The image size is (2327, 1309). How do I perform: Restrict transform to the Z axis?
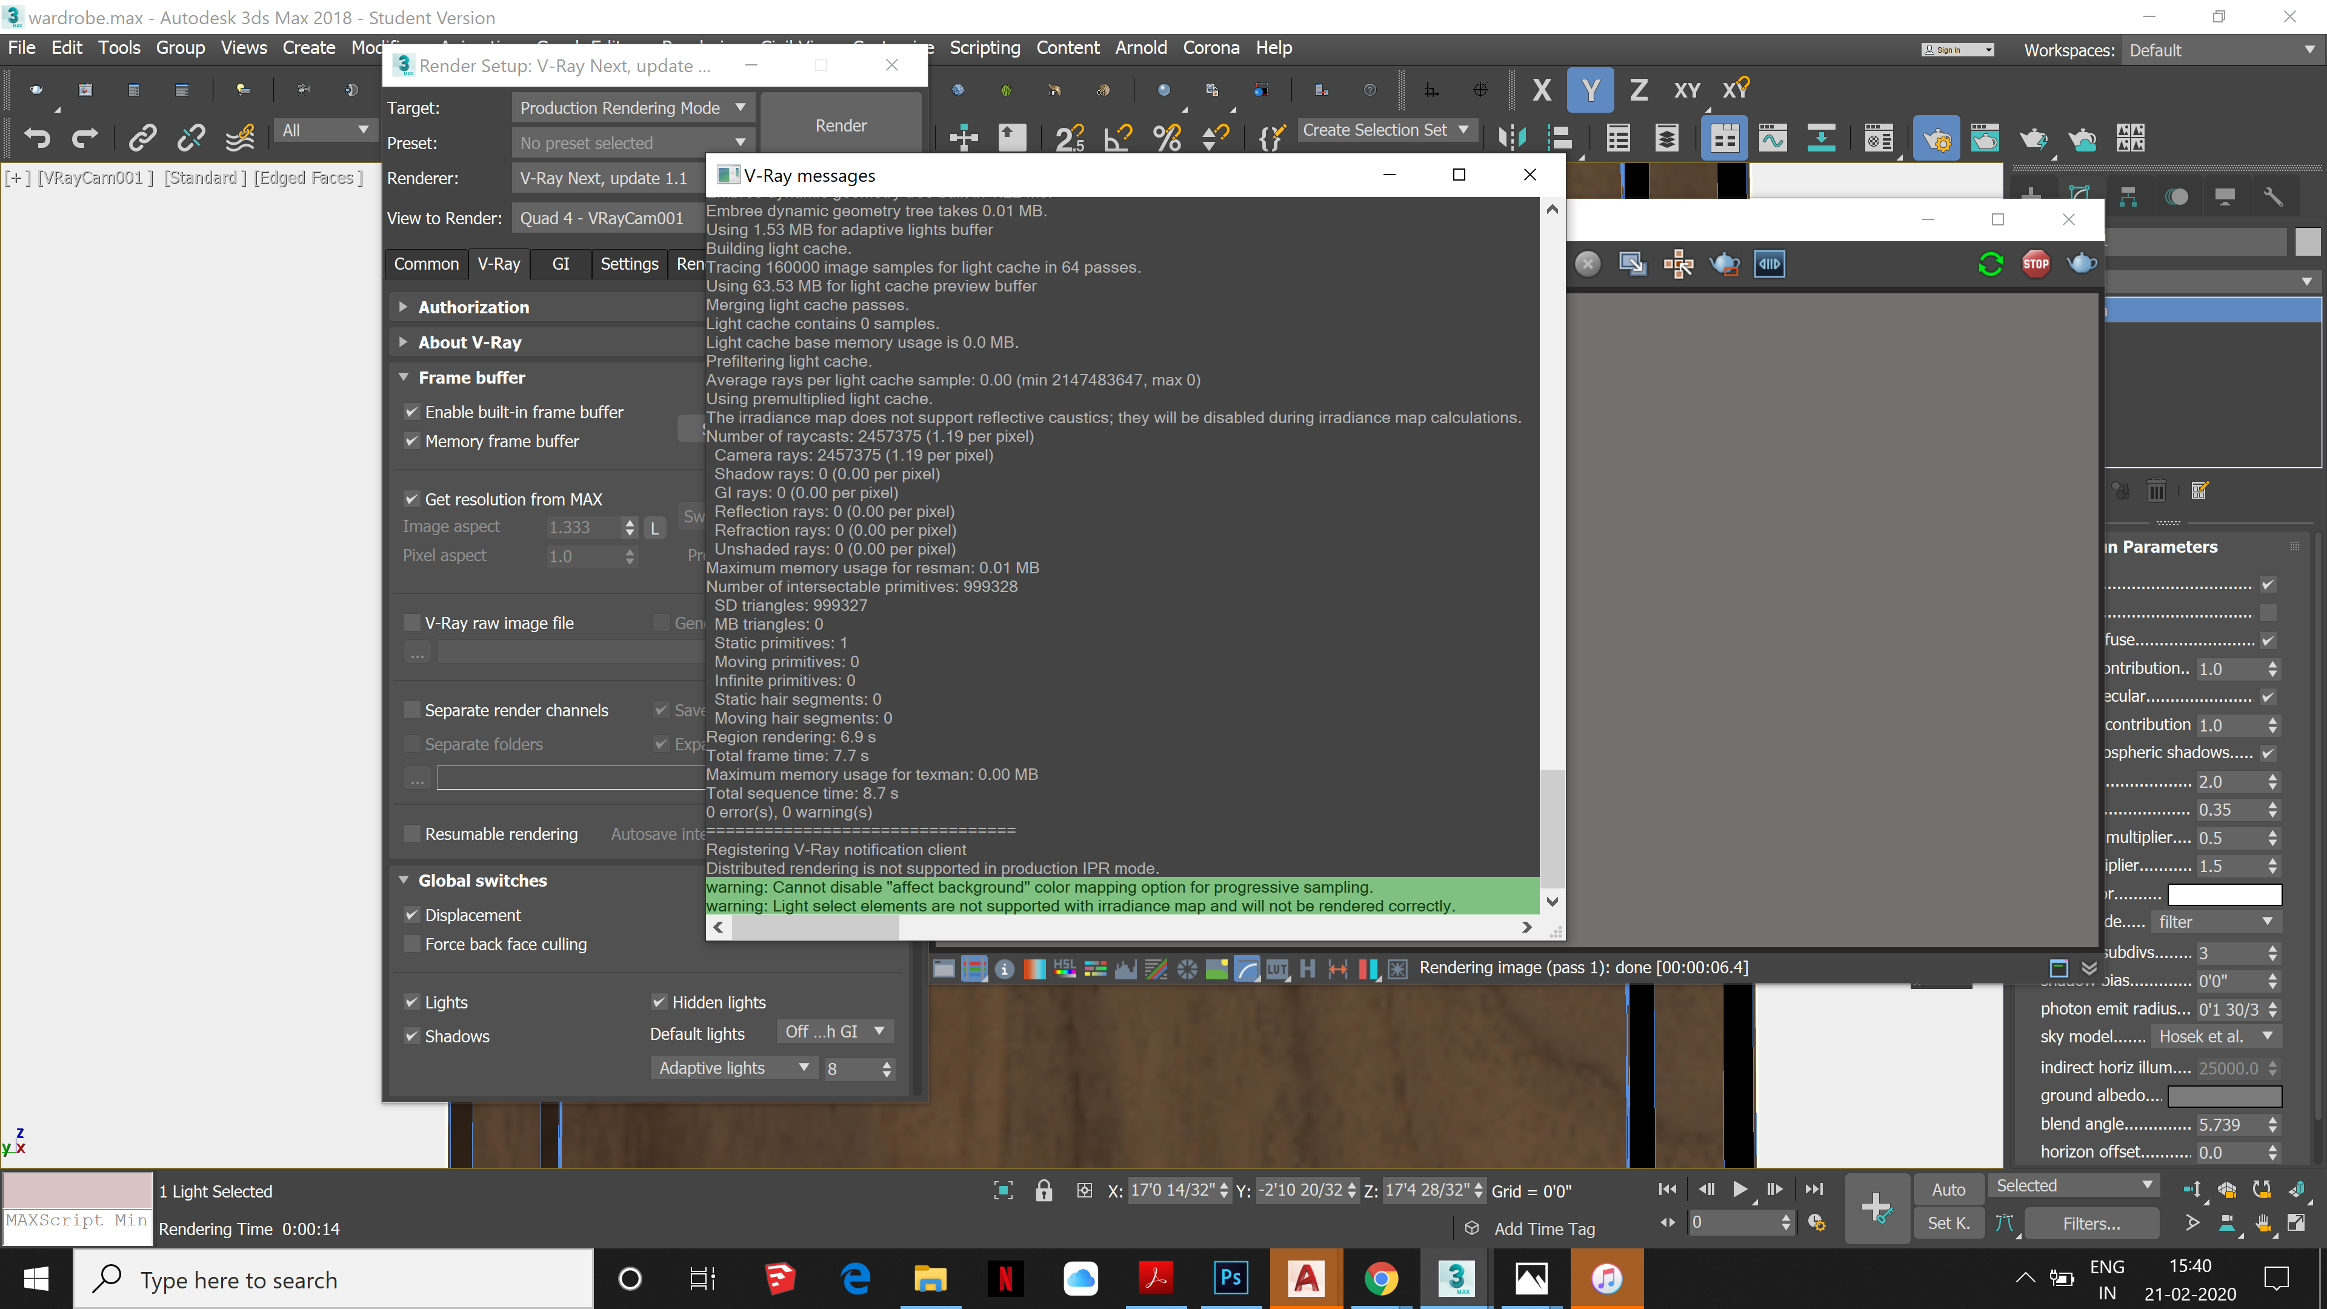click(x=1638, y=90)
